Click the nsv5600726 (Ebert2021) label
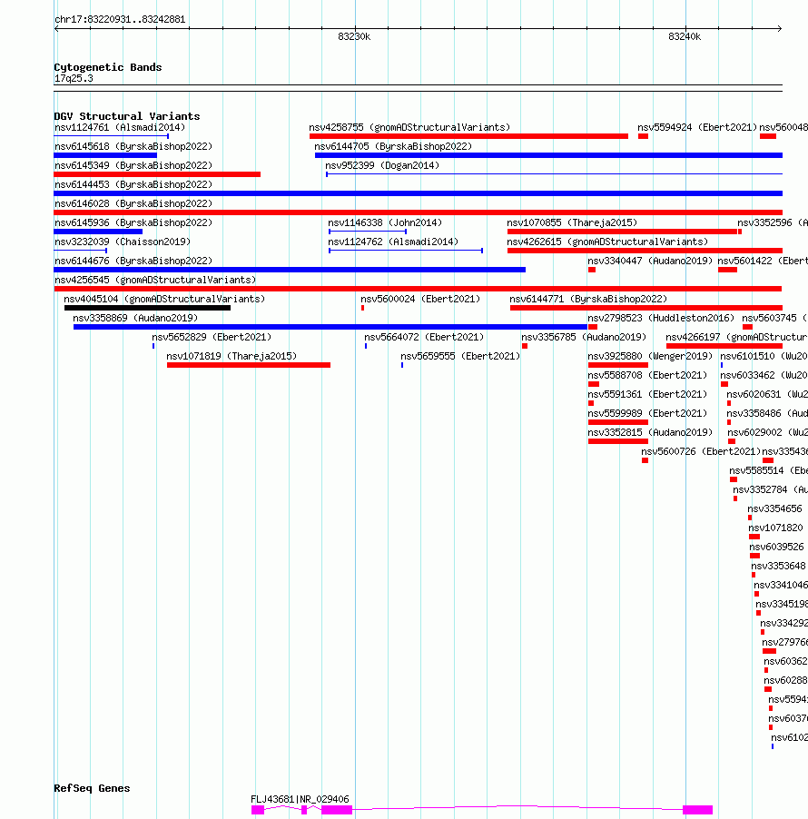The image size is (808, 819). click(x=701, y=451)
